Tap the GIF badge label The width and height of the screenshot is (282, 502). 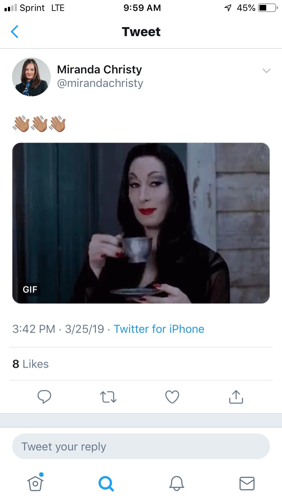(30, 289)
